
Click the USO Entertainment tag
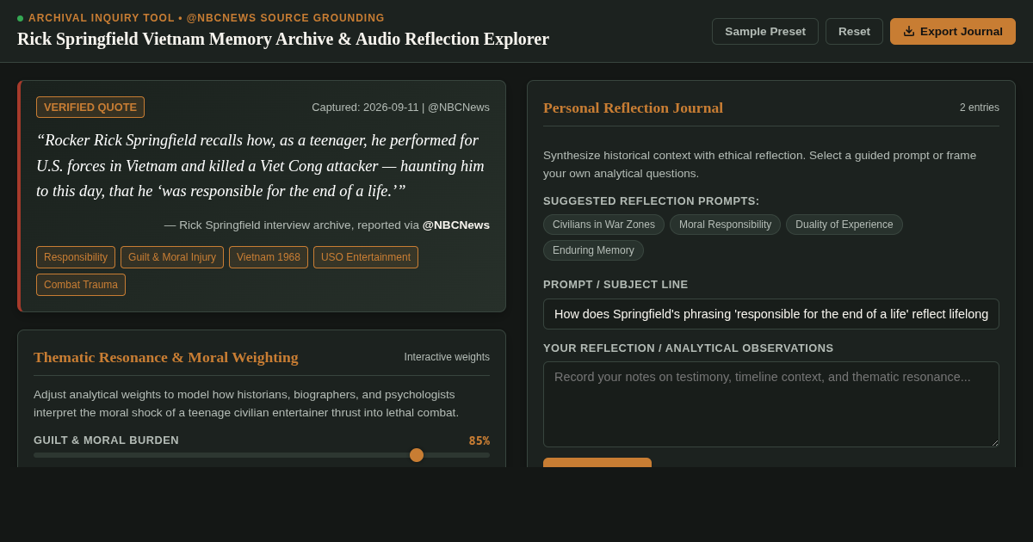point(366,257)
